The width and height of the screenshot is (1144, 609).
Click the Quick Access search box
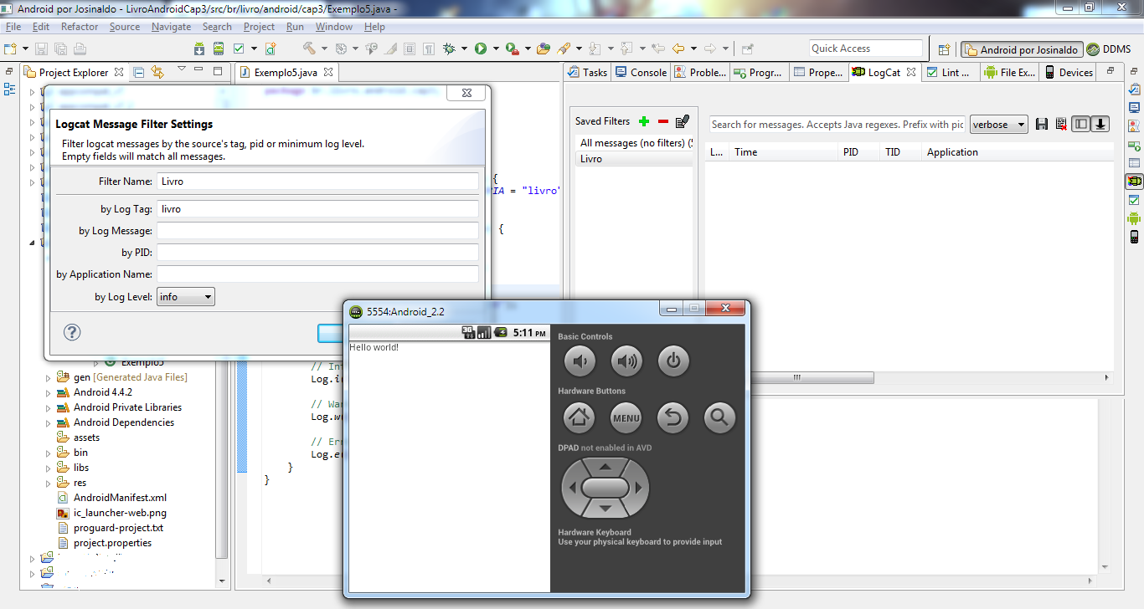point(866,49)
